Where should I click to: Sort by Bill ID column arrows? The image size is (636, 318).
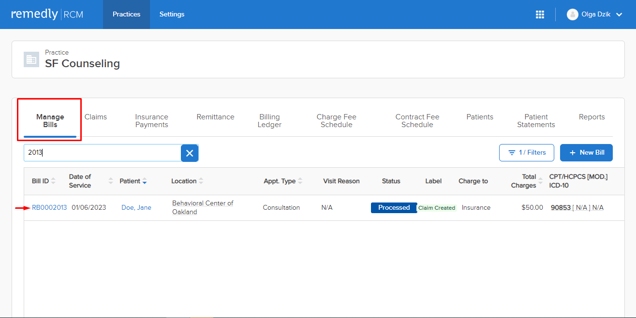click(x=54, y=181)
